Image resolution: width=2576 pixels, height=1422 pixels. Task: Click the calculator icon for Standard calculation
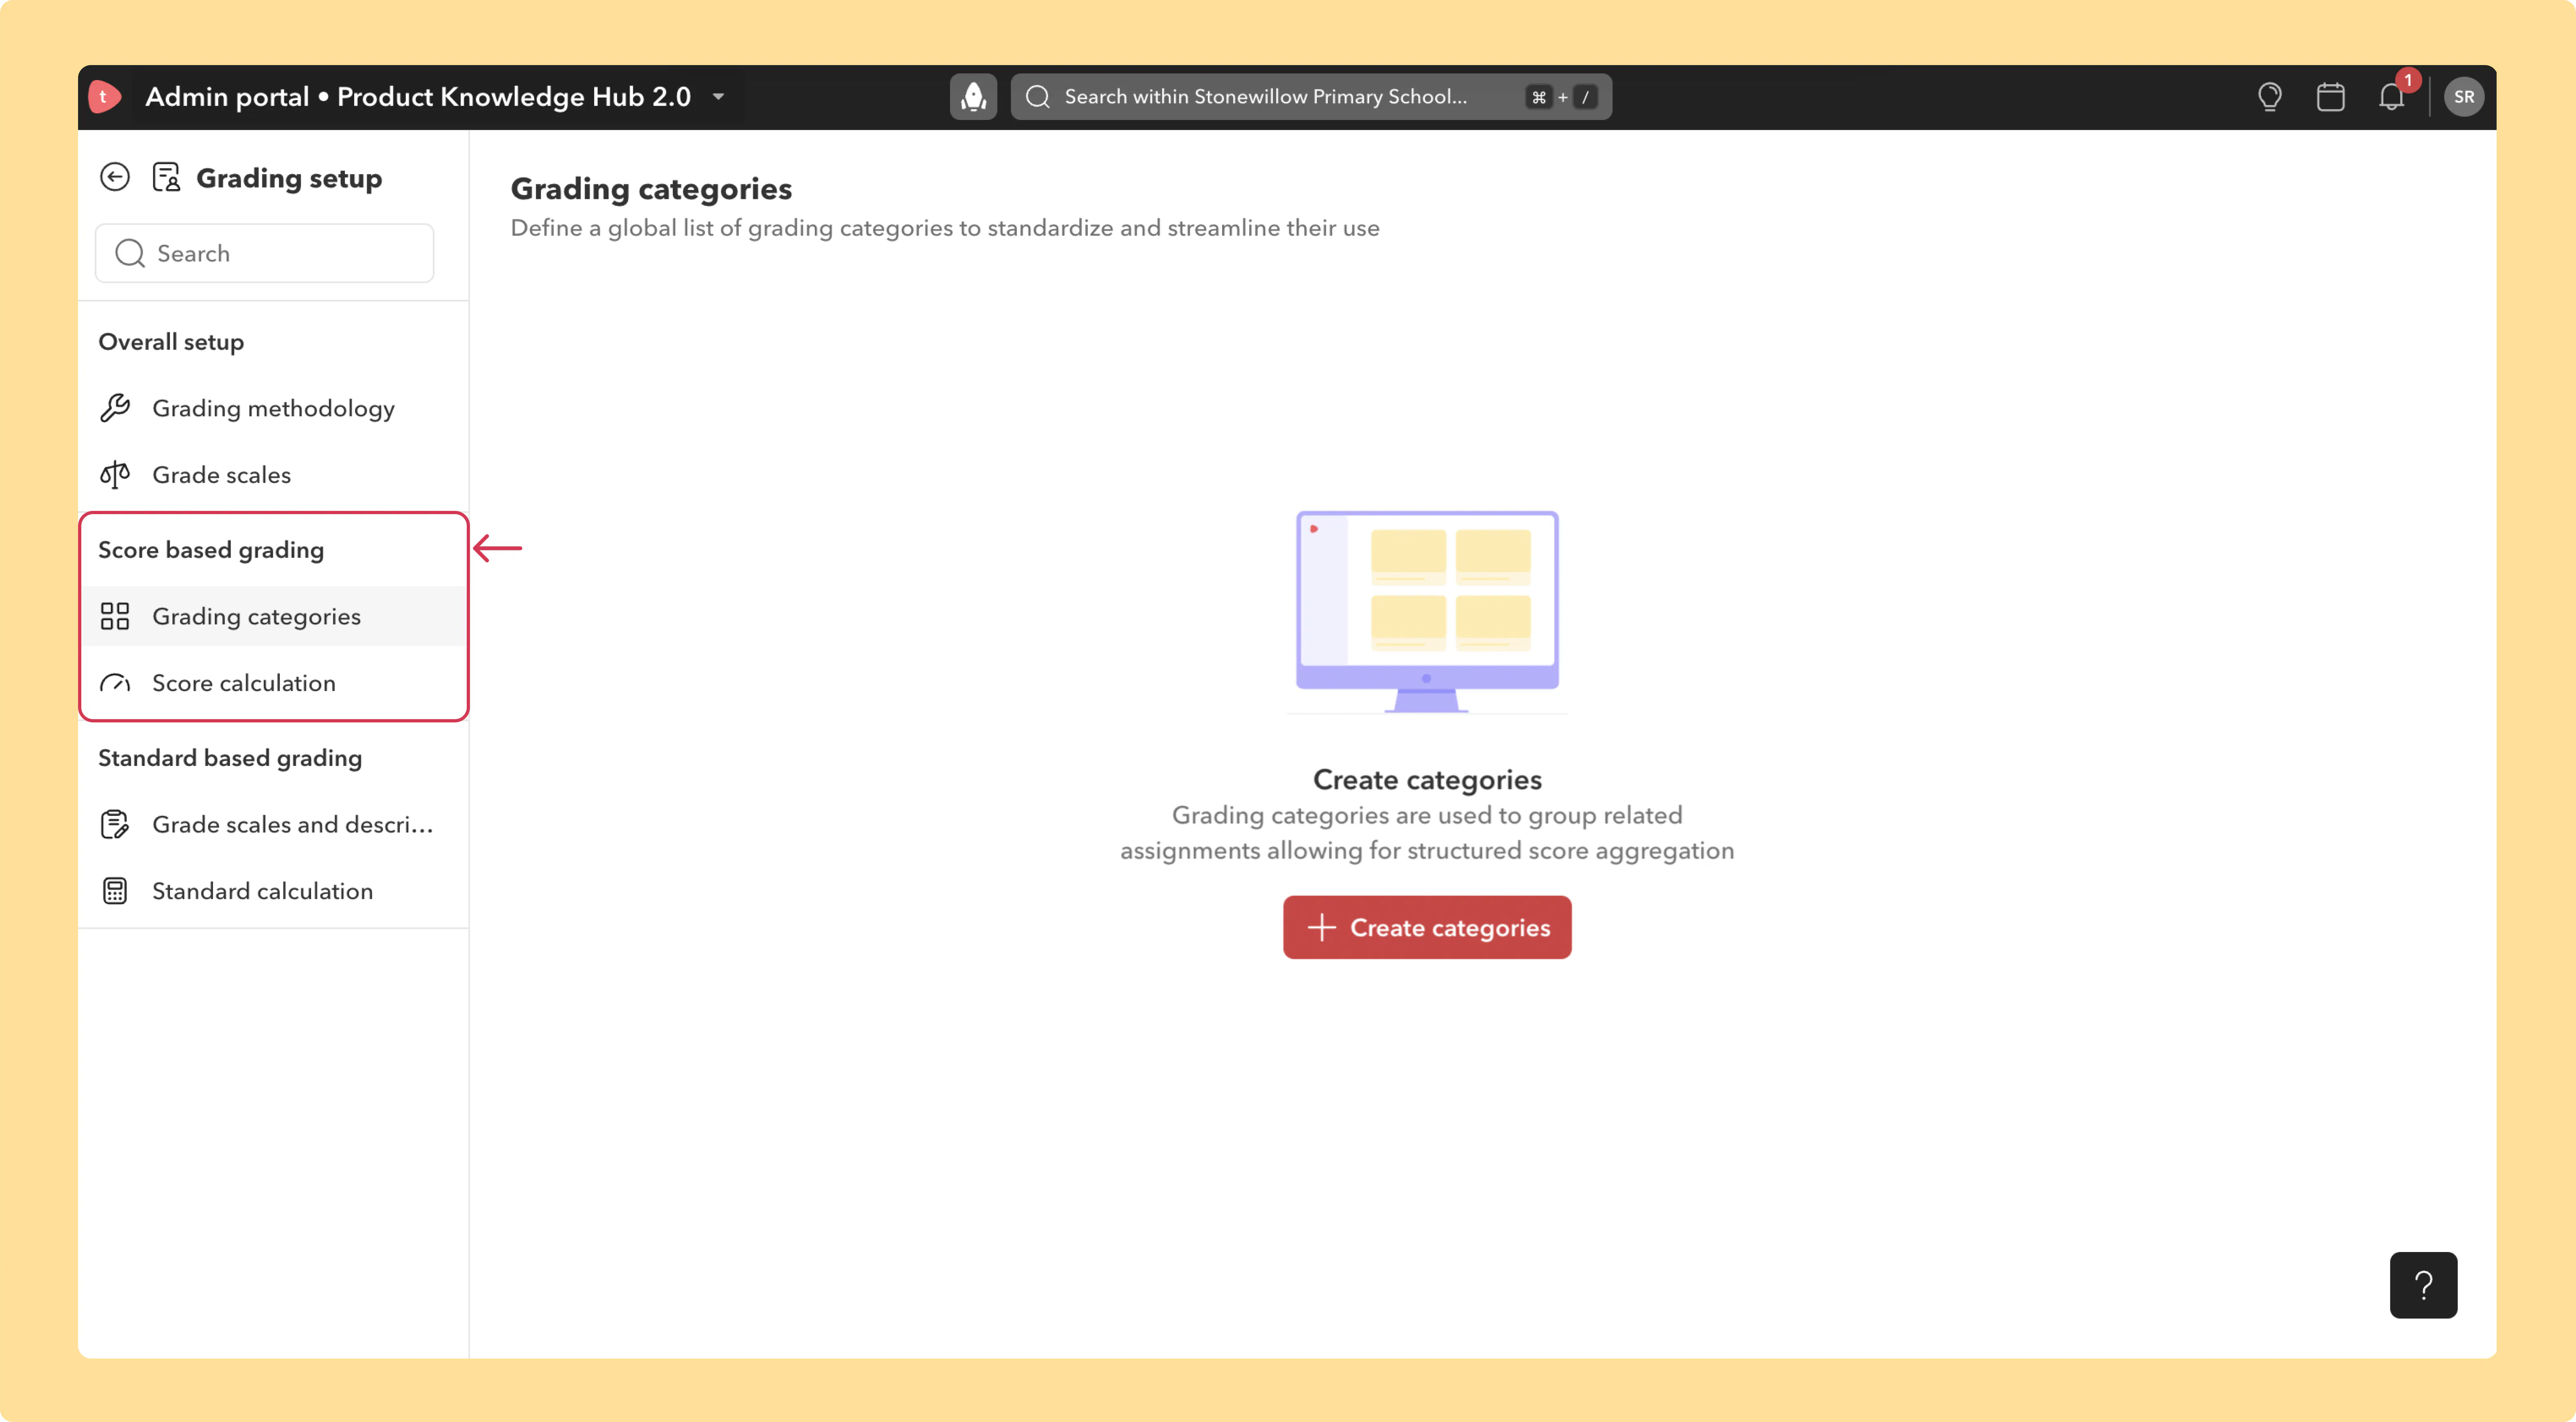pos(115,892)
